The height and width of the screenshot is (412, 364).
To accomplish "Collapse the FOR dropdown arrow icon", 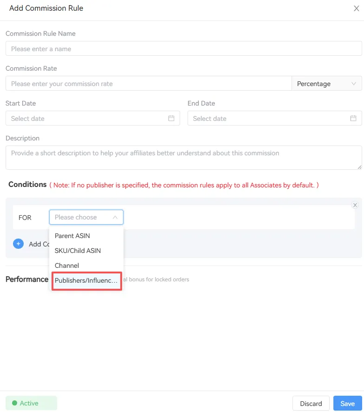I will click(x=115, y=217).
